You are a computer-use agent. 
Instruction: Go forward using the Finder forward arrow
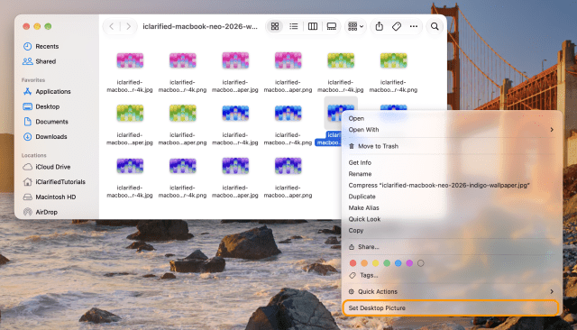coord(128,26)
